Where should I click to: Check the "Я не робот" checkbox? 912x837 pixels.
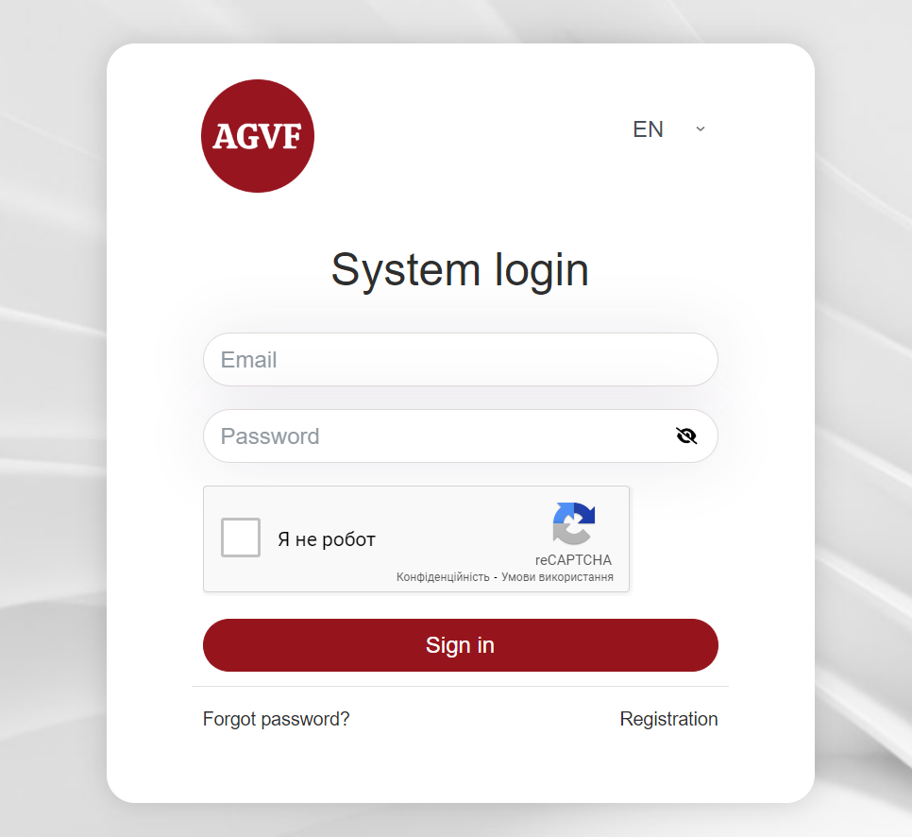240,538
